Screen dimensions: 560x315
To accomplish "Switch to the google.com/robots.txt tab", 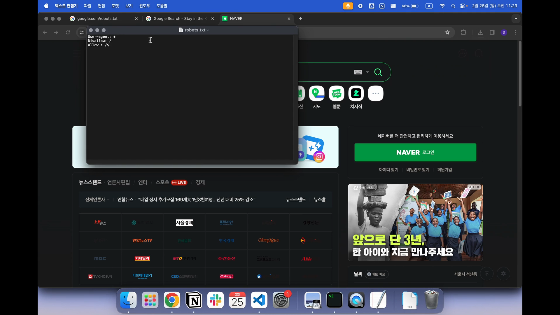I will tap(97, 19).
